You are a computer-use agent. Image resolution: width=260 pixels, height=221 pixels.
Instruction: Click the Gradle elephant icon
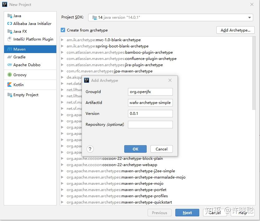(10, 57)
